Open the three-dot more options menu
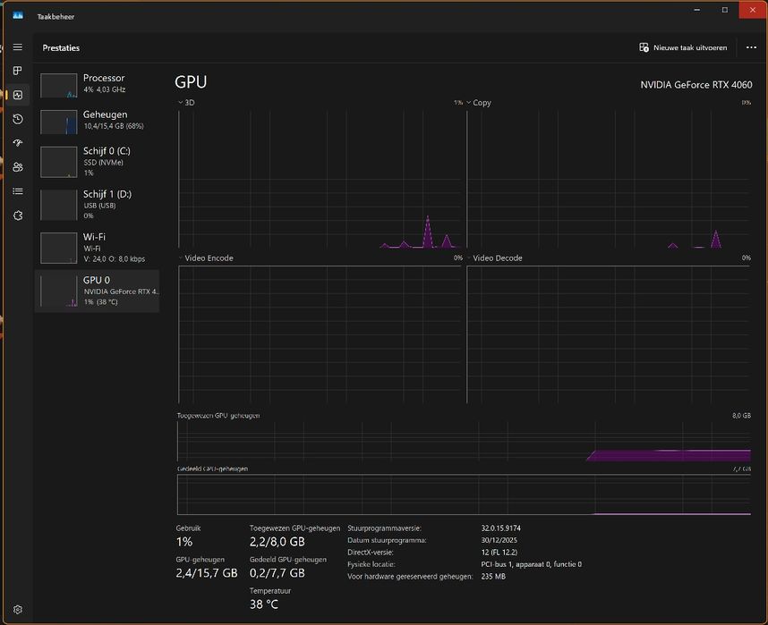768x625 pixels. pos(751,47)
